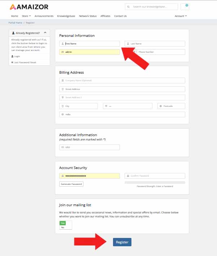
Task: Open Announcements menu item
Action: coord(44,16)
